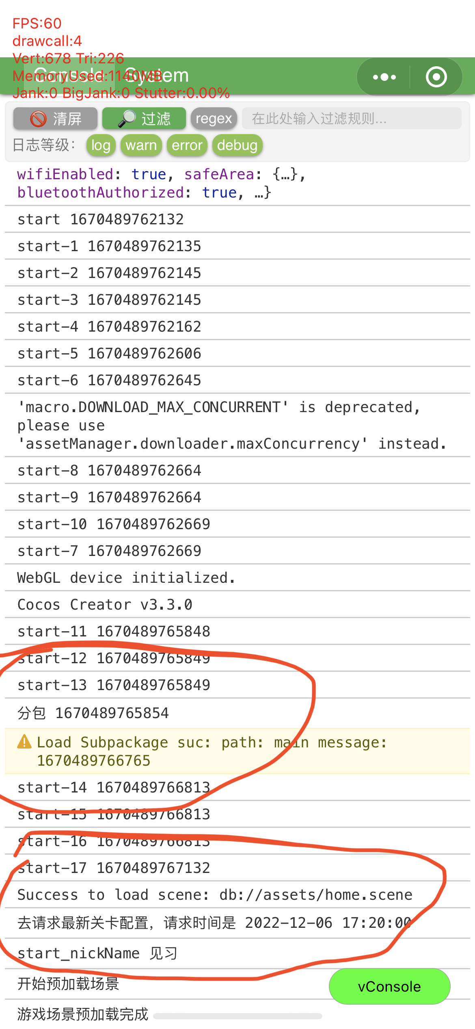The image size is (475, 1029).
Task: Toggle the regex filter mode
Action: (214, 119)
